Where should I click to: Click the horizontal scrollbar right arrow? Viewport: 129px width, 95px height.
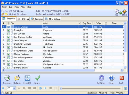click(x=122, y=70)
